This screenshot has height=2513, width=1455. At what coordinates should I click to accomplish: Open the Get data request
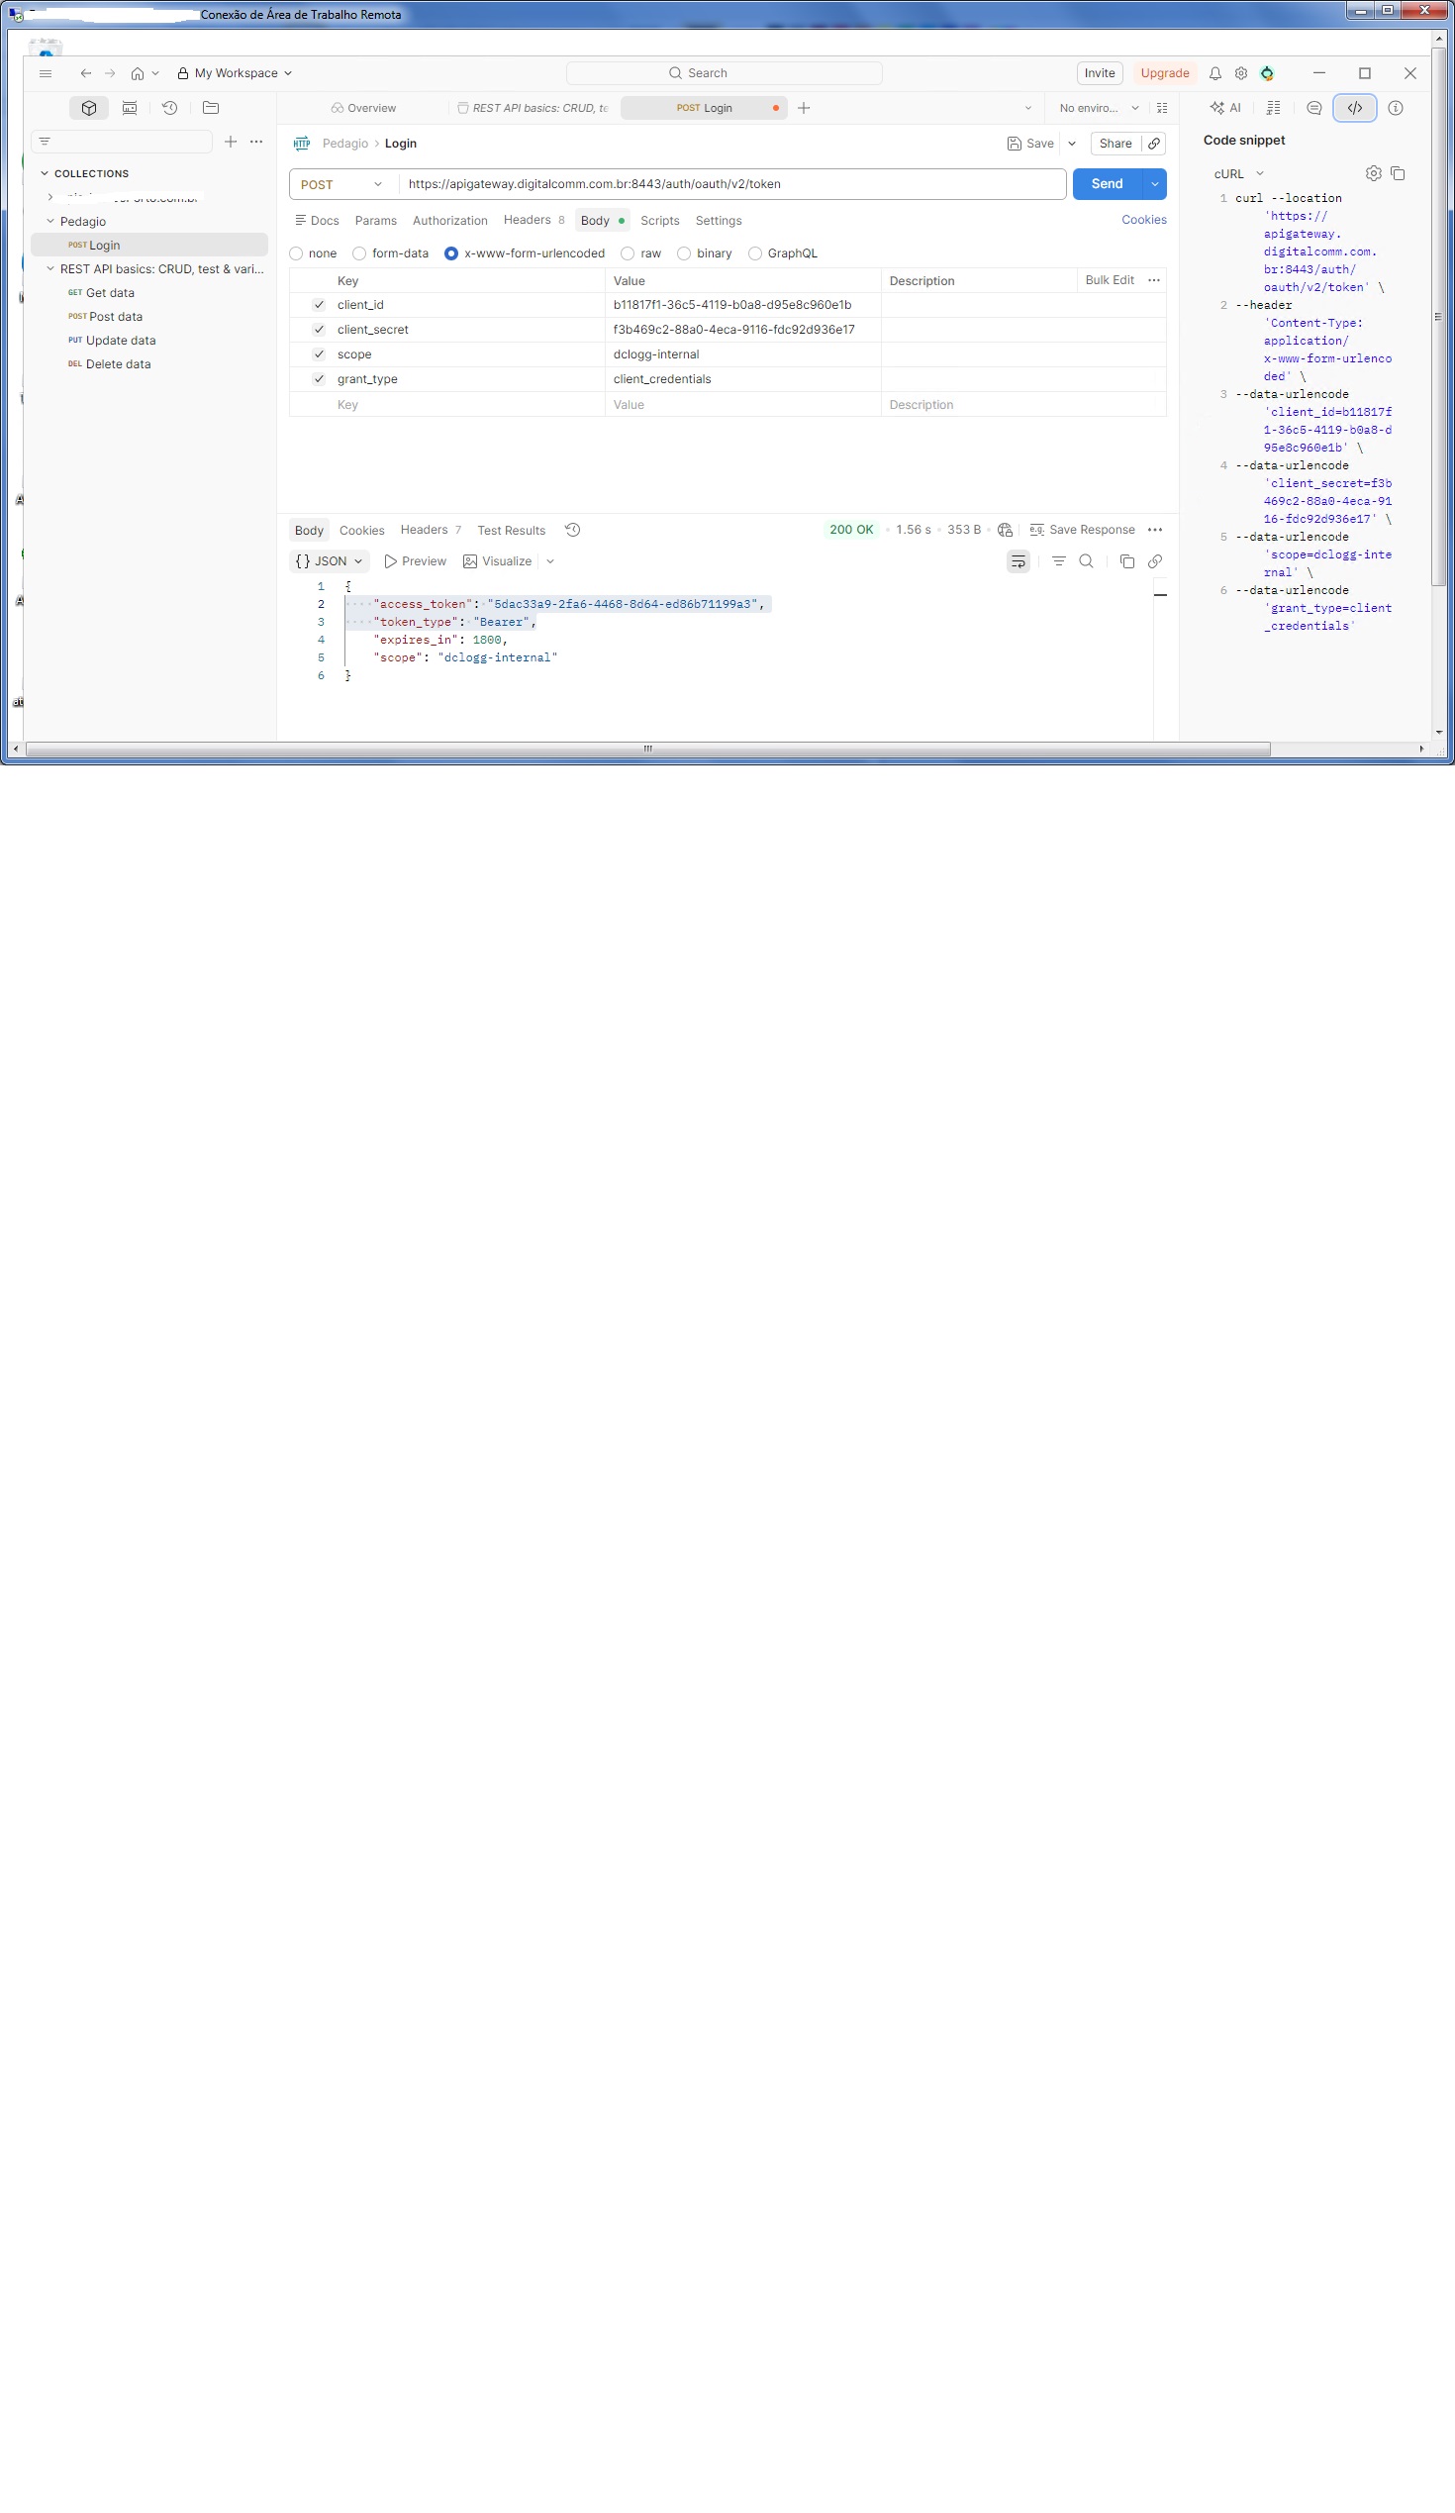[110, 293]
